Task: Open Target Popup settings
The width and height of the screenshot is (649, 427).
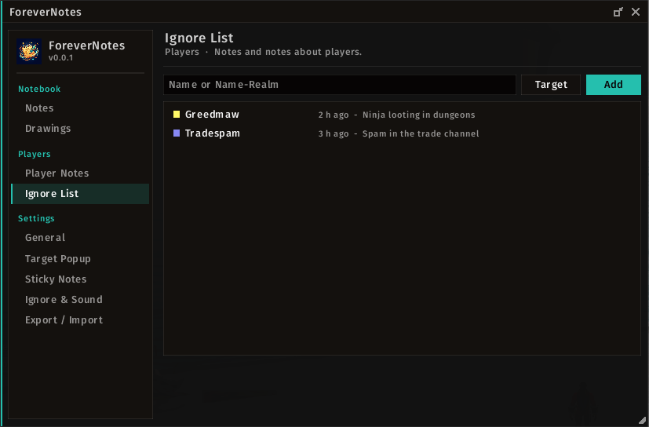Action: (58, 259)
